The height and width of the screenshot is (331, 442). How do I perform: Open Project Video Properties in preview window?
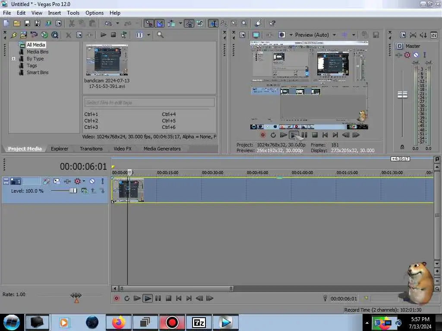(x=242, y=35)
